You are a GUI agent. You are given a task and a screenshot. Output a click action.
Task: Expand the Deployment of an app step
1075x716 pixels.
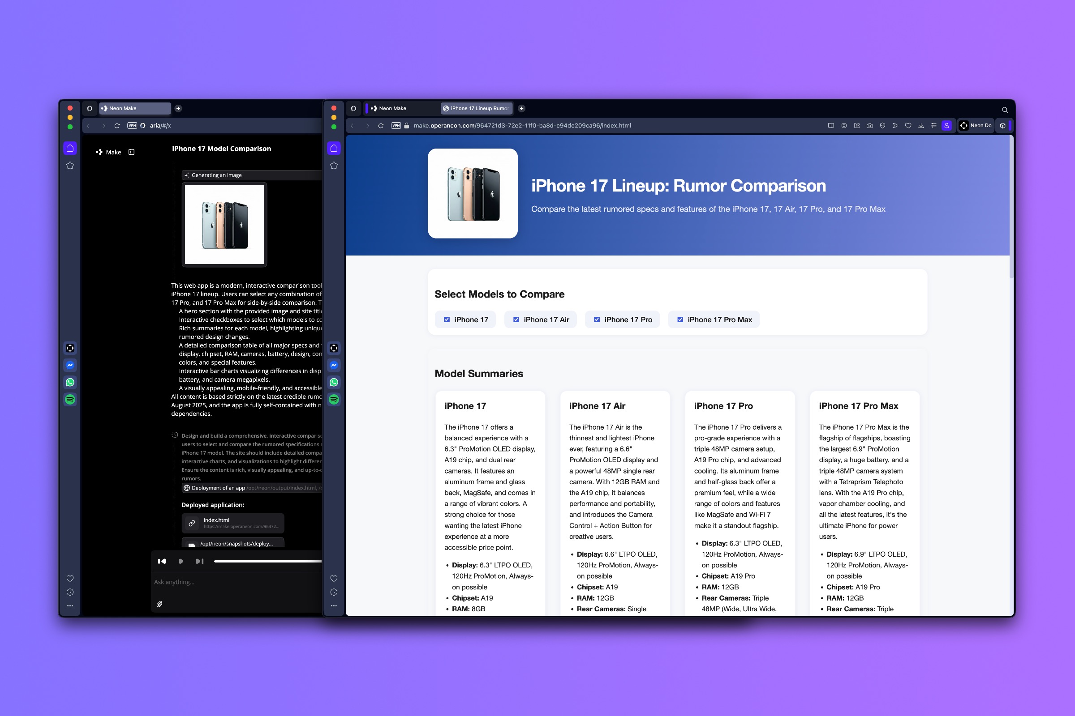[x=218, y=488]
